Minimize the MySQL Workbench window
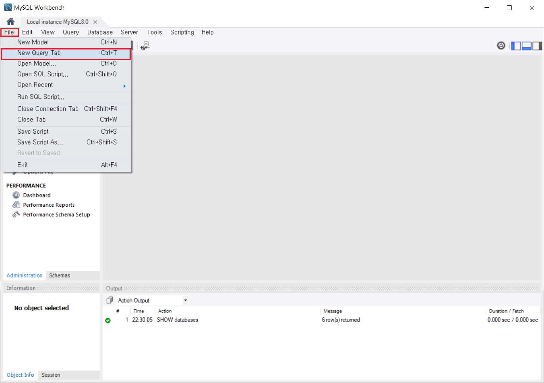This screenshot has height=383, width=544. click(487, 8)
